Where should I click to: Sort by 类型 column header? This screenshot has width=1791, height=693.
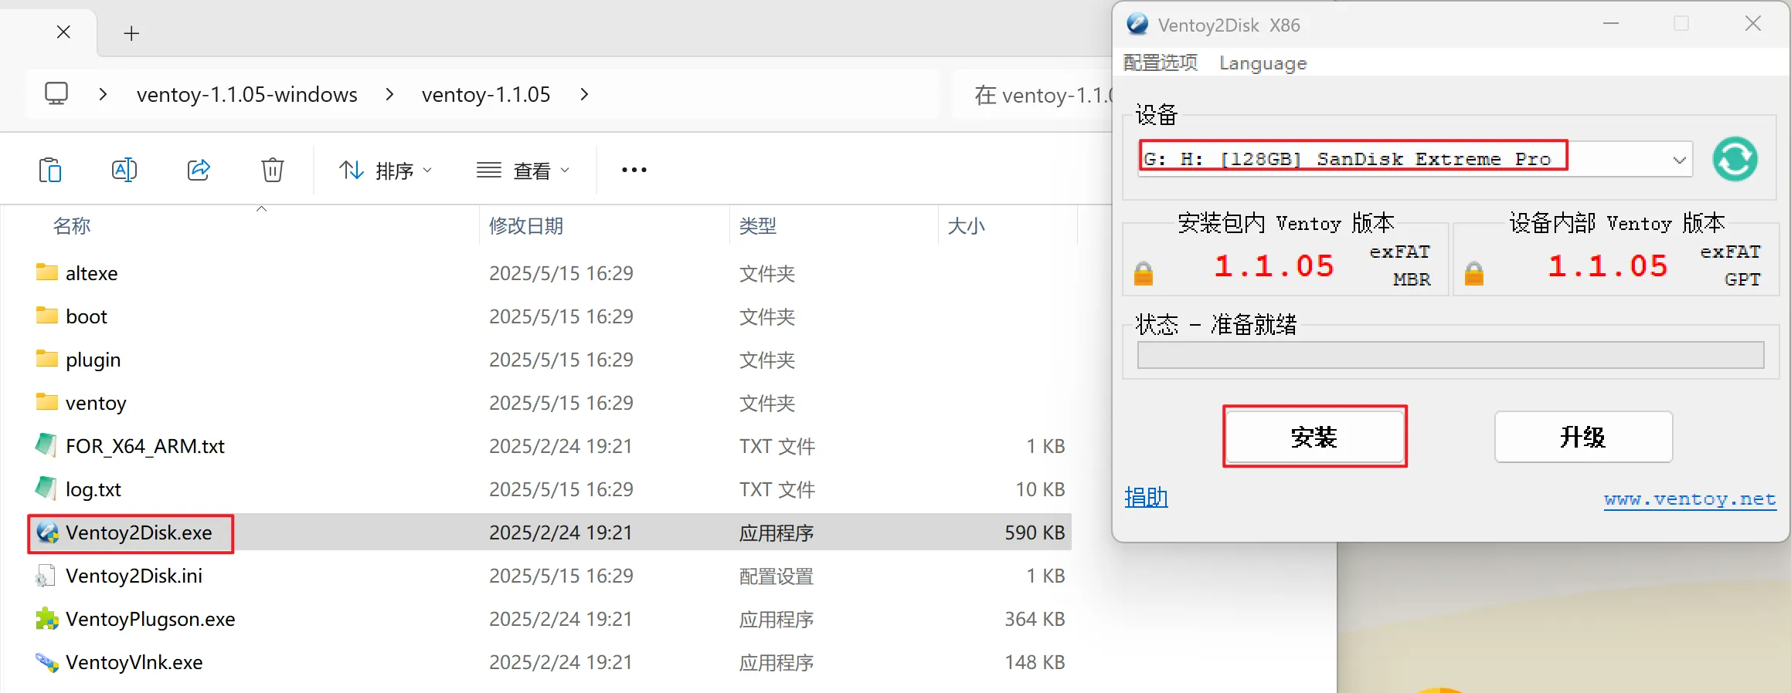(x=758, y=226)
